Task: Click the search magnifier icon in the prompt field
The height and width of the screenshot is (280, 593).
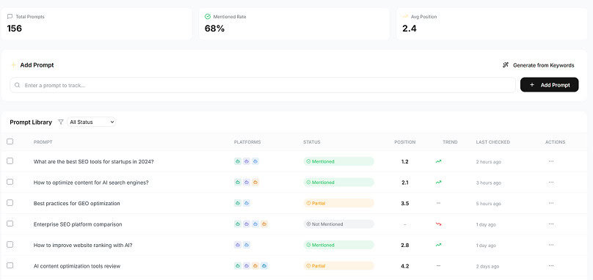Action: click(x=17, y=85)
